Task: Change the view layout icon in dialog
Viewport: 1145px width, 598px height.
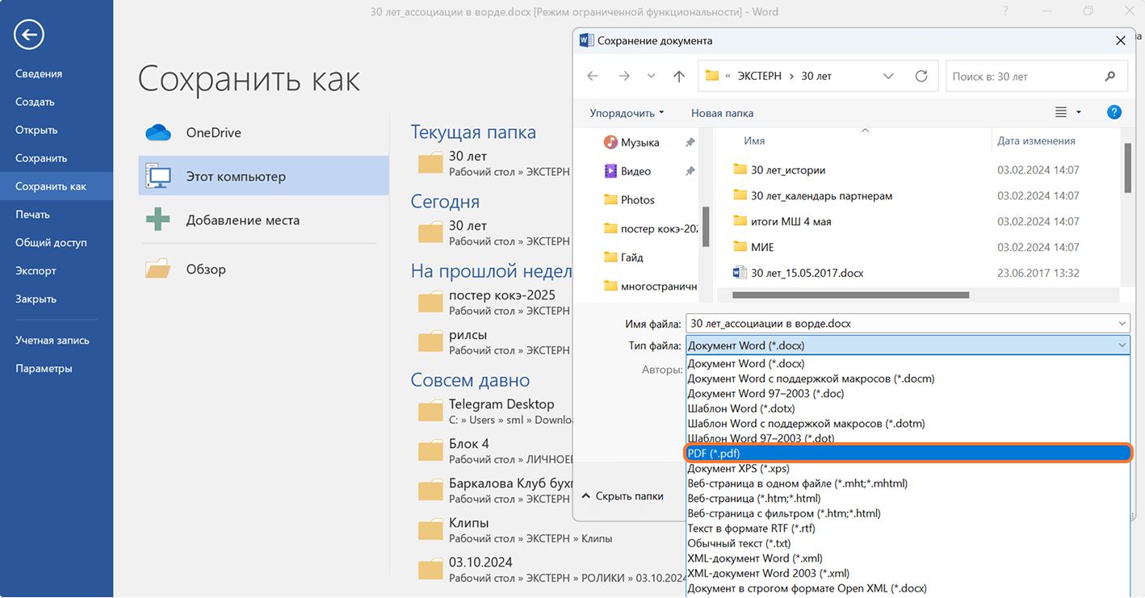Action: [x=1061, y=112]
